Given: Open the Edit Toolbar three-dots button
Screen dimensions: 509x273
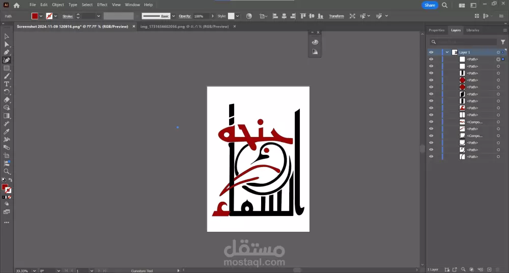Looking at the screenshot, I should [x=7, y=223].
